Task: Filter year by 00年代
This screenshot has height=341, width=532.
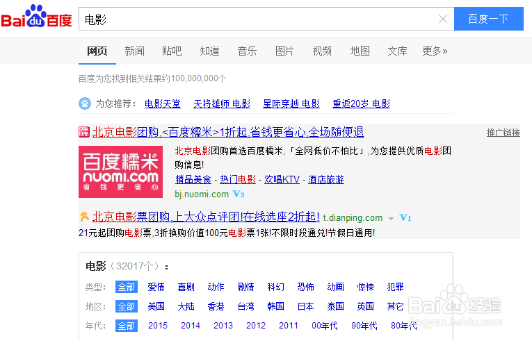Action: tap(325, 326)
